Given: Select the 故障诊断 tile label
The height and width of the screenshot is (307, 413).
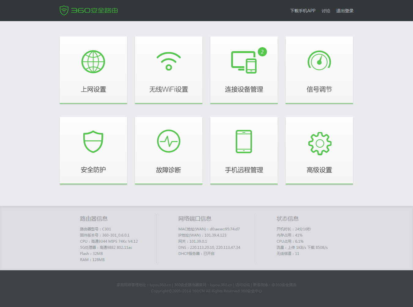Looking at the screenshot, I should pos(168,170).
